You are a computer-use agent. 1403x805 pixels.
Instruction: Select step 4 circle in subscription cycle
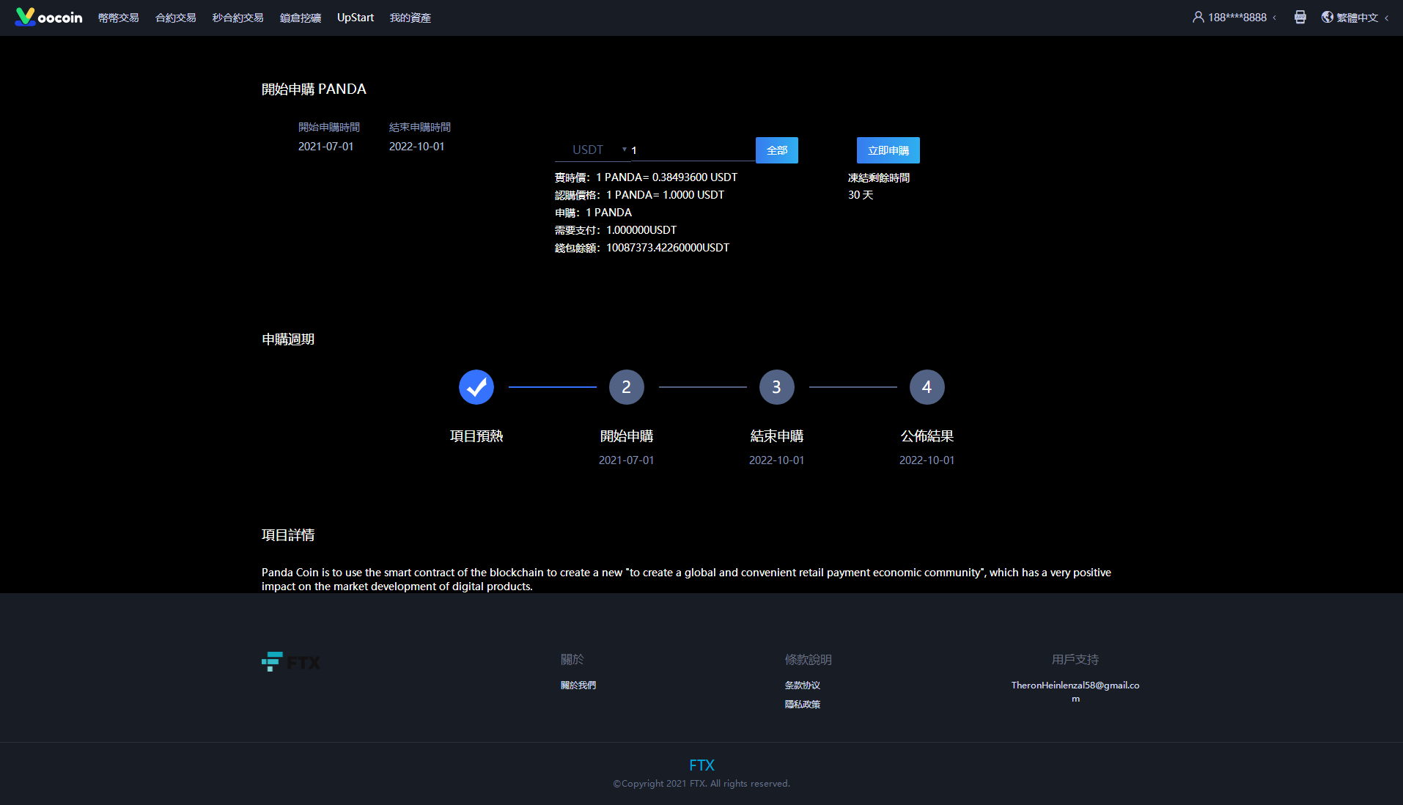[927, 387]
